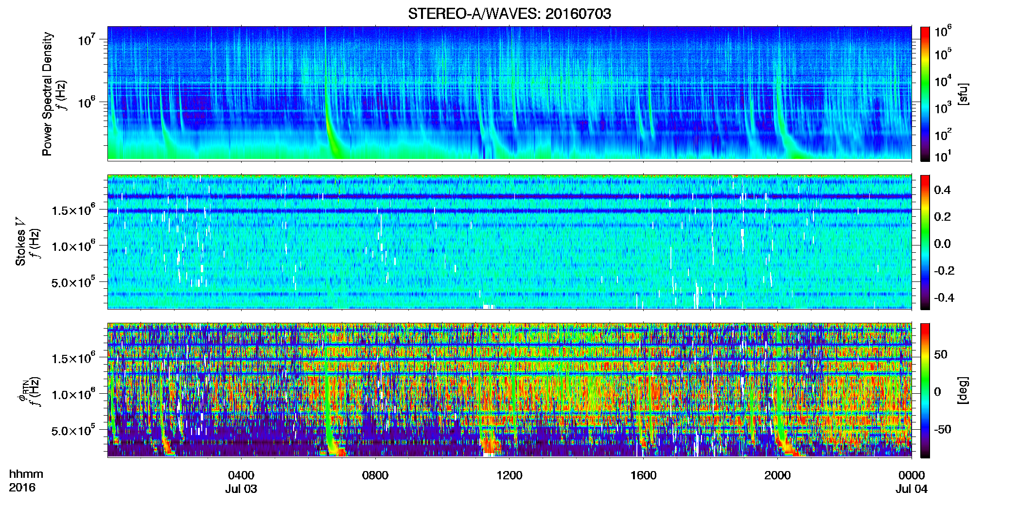
Task: Click the 0000 time tick label
Action: pyautogui.click(x=912, y=475)
